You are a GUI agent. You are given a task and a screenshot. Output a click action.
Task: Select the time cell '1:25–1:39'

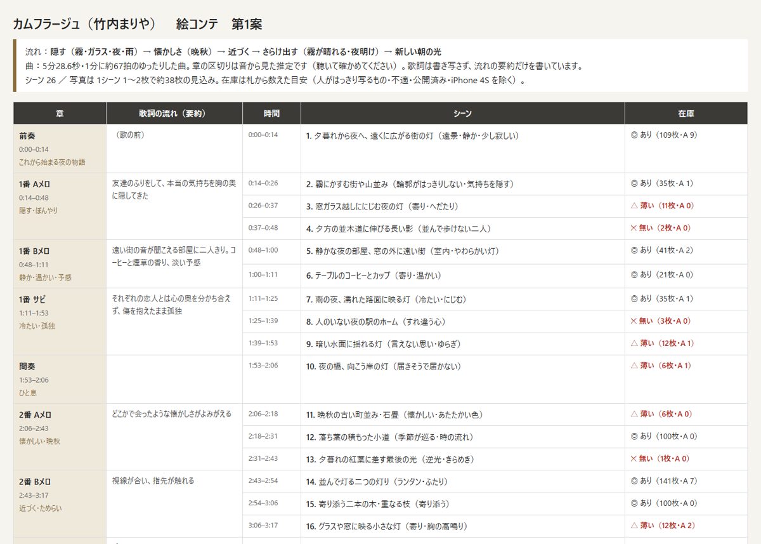271,322
